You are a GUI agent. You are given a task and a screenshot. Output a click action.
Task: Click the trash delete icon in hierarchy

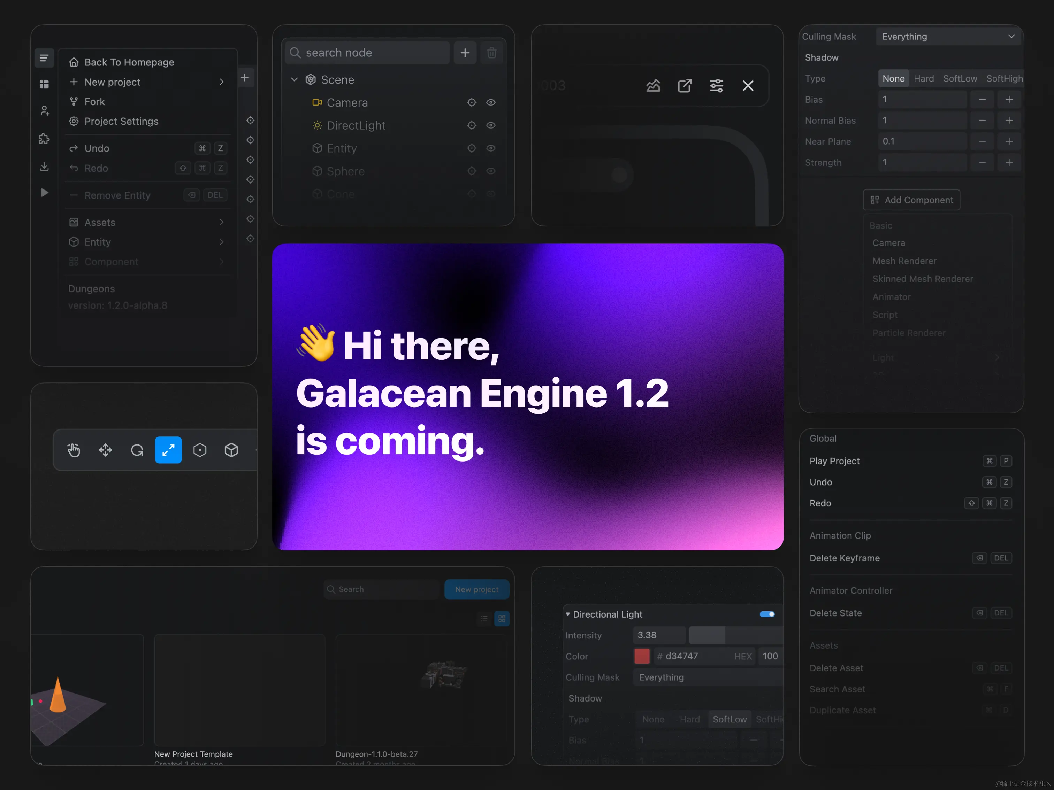(x=492, y=52)
